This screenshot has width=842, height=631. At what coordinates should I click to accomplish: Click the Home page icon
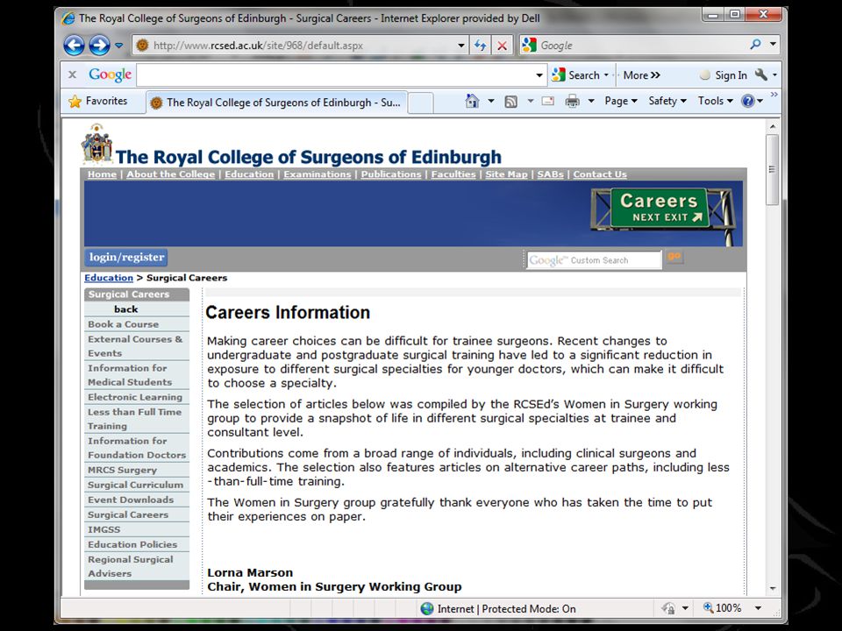(472, 101)
